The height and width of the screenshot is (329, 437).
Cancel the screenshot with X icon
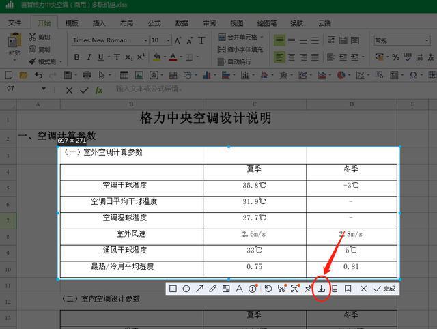(363, 289)
